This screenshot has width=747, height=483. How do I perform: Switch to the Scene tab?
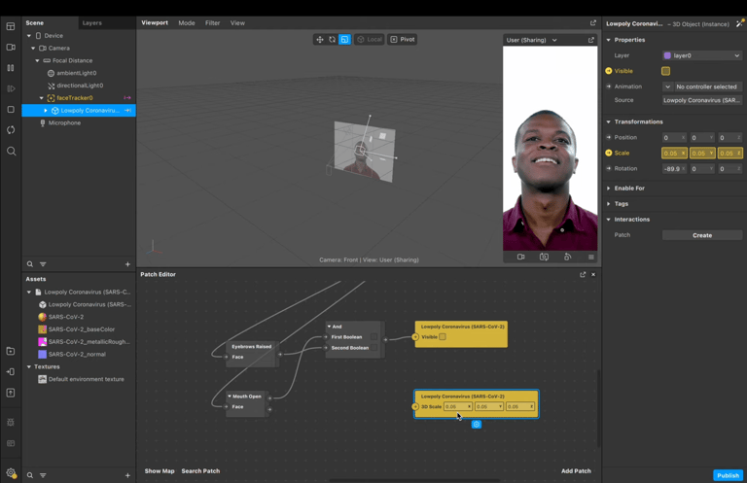(34, 23)
